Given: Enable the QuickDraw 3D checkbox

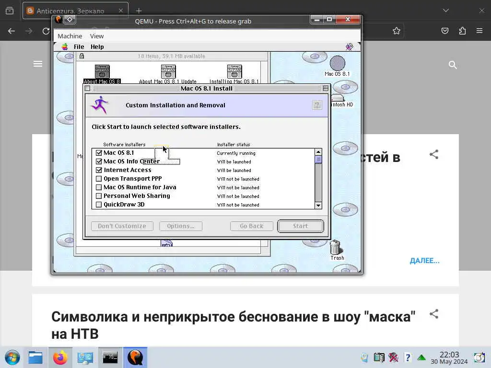Looking at the screenshot, I should 99,205.
